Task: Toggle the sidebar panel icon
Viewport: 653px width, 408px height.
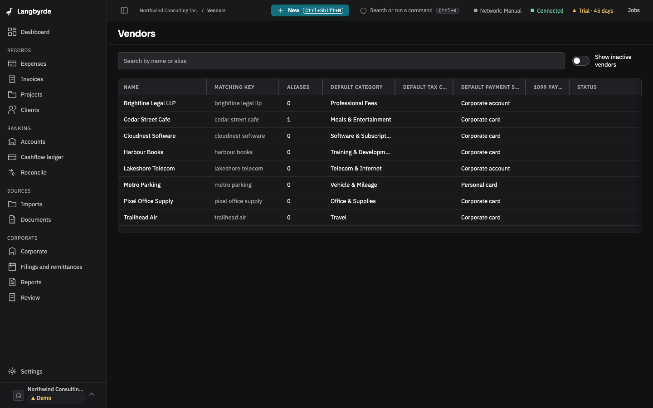Action: (124, 10)
